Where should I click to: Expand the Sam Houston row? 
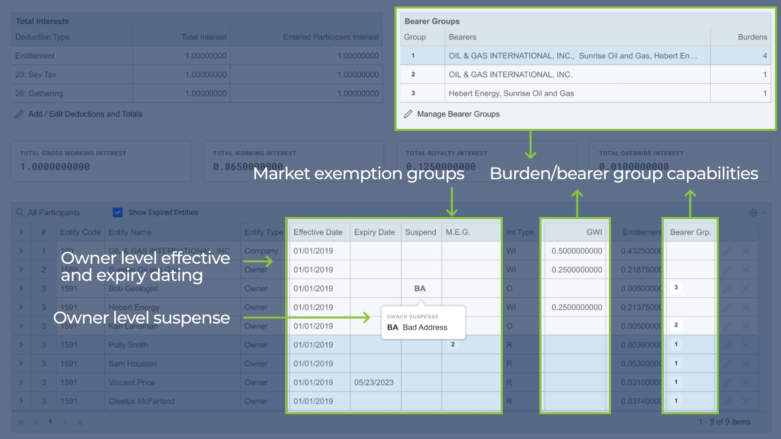pyautogui.click(x=21, y=363)
